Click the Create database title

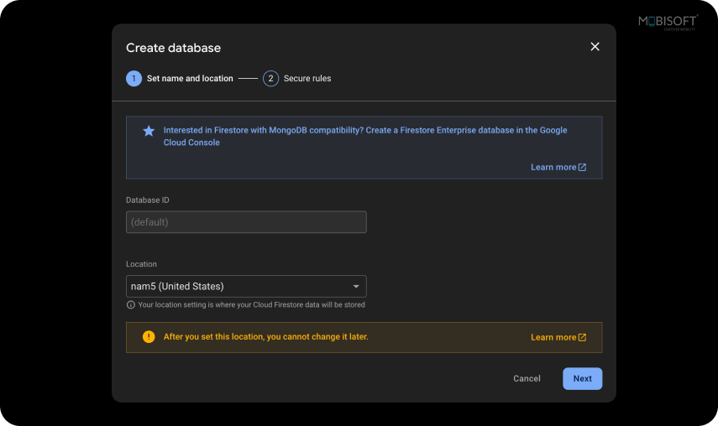[x=174, y=48]
